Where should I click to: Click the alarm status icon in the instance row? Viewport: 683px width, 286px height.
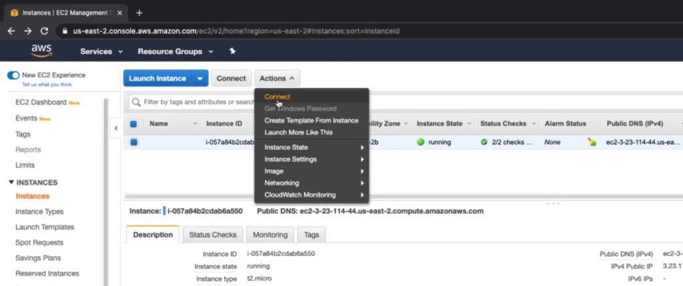(592, 142)
